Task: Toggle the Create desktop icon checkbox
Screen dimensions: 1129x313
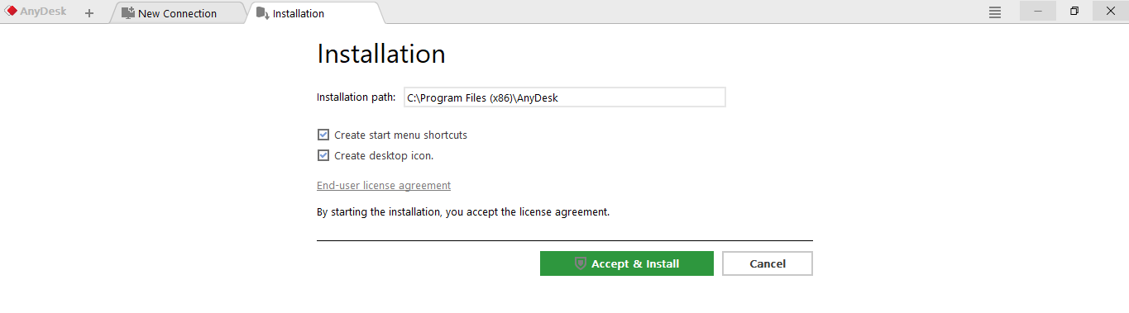Action: (x=323, y=155)
